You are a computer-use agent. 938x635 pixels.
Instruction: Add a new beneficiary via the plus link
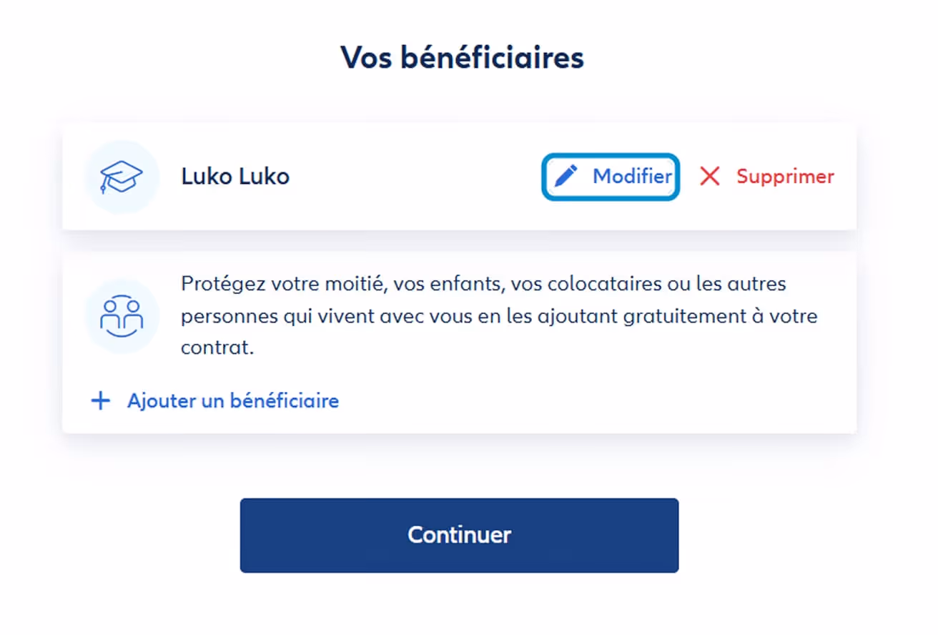pyautogui.click(x=232, y=401)
